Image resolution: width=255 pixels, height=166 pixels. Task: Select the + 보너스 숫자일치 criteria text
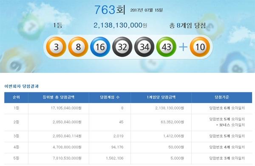tap(230, 125)
